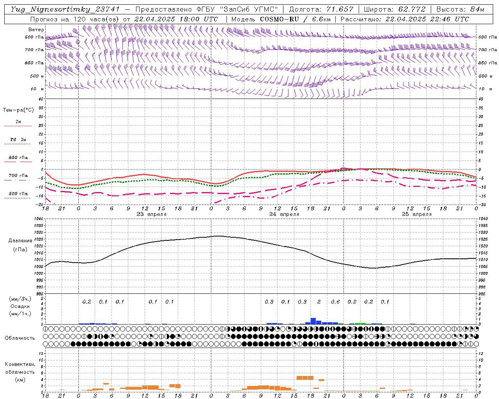Viewport: 499px width, 399px height.
Task: Click the "25 апреля" date label
Action: pyautogui.click(x=416, y=214)
